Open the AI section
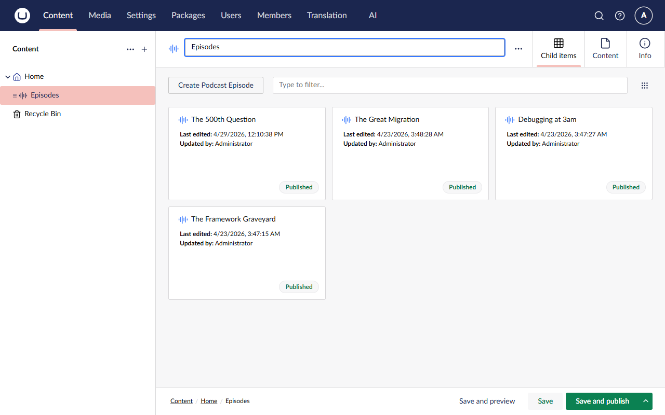 (373, 16)
